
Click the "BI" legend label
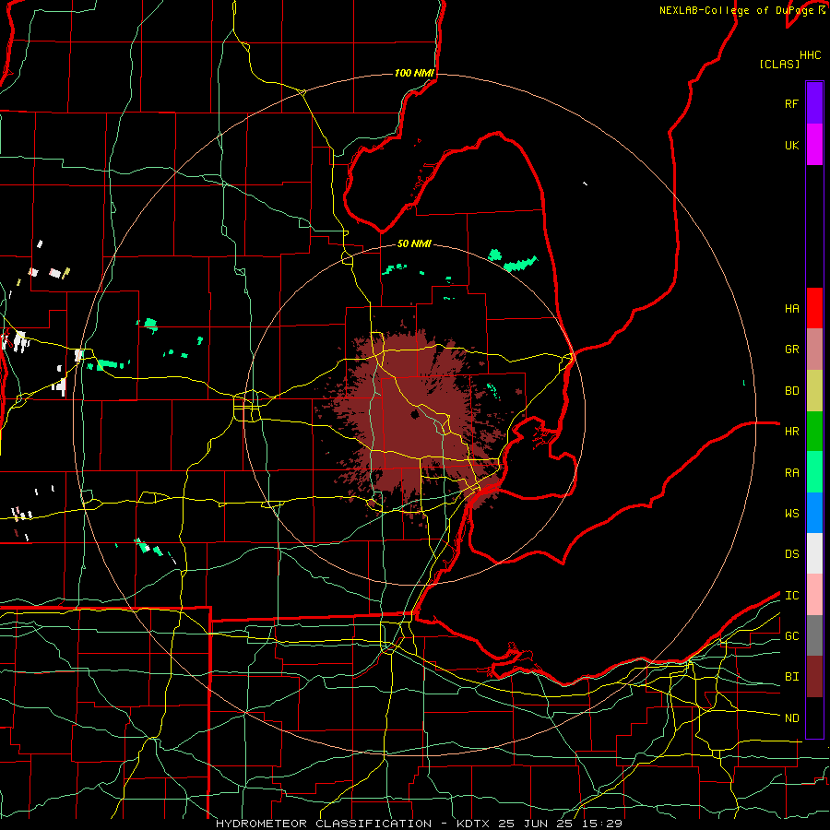tap(791, 677)
